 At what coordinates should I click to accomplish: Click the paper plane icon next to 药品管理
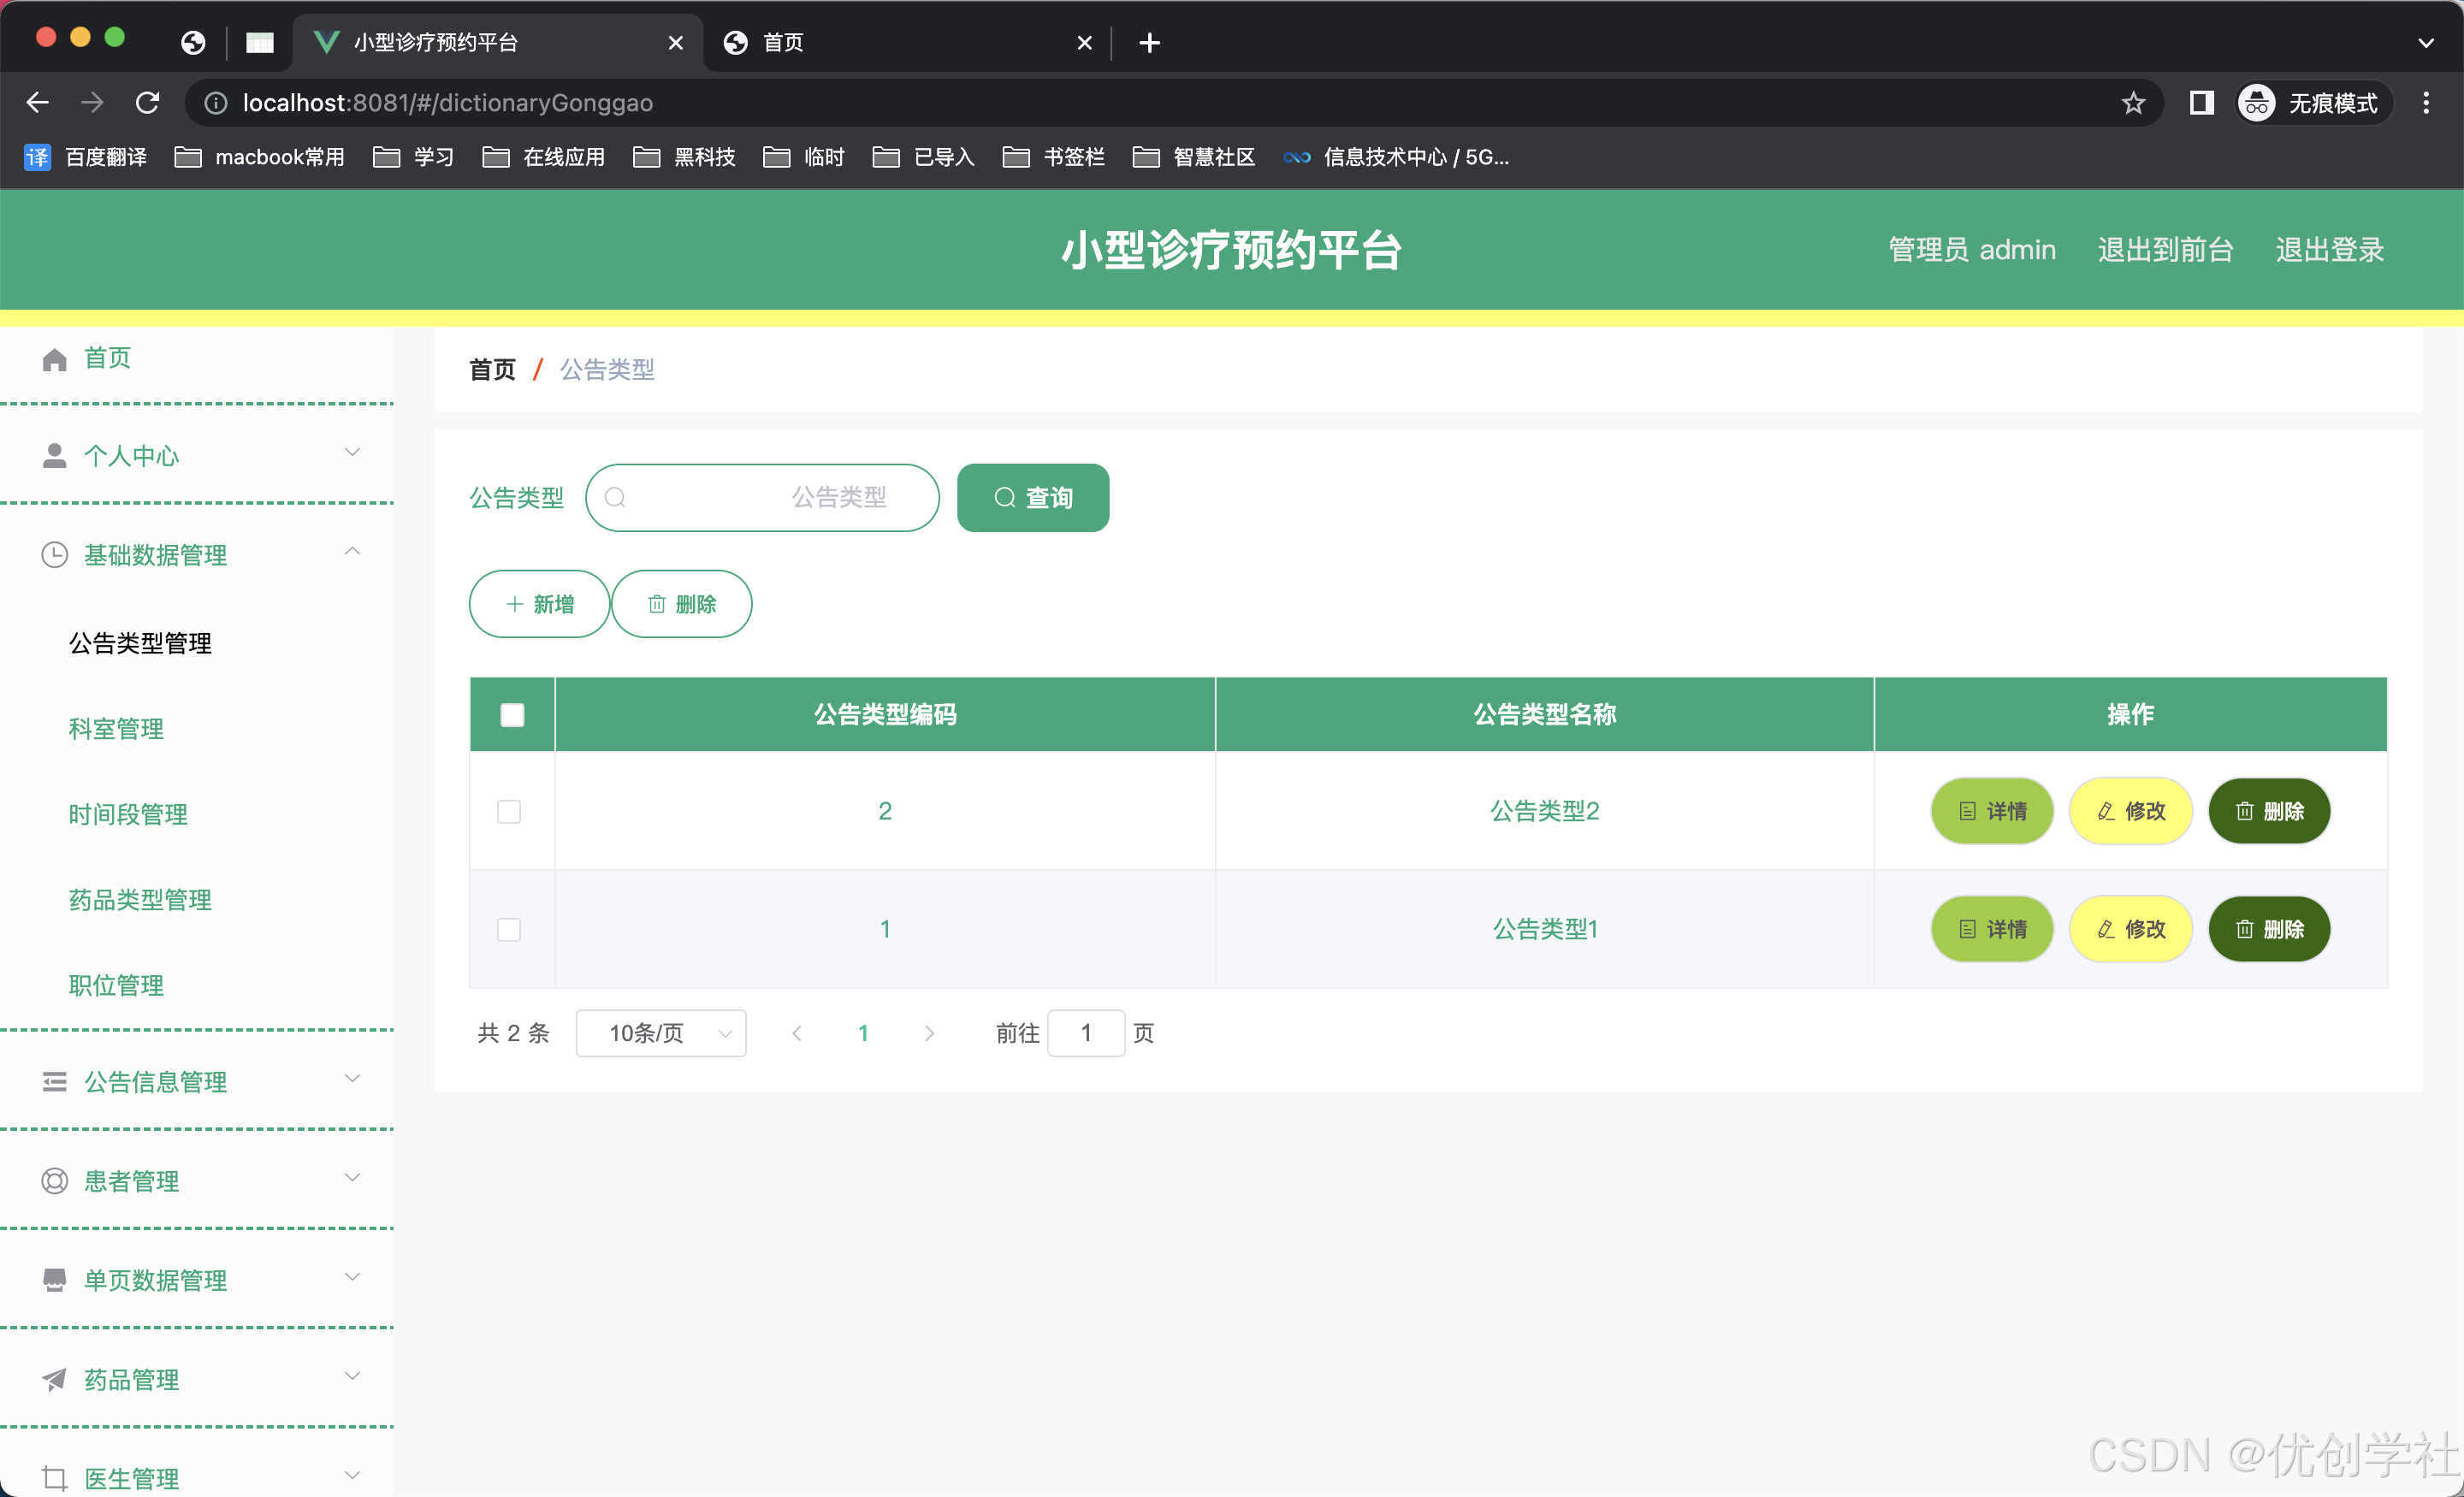[54, 1380]
